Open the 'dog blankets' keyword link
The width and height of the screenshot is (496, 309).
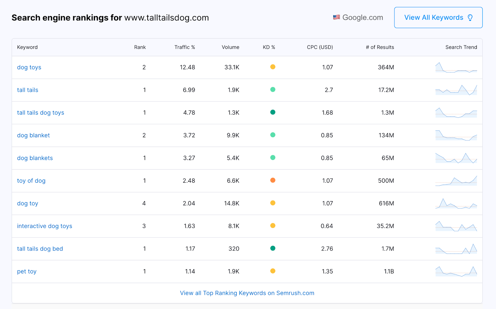point(35,158)
